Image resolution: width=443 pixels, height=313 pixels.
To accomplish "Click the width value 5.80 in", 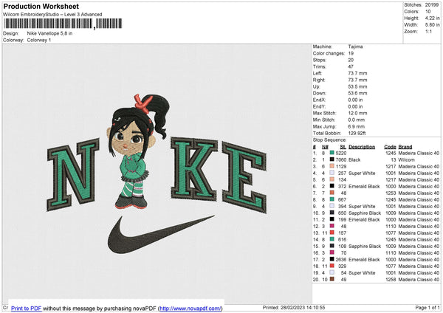I will 432,25.
